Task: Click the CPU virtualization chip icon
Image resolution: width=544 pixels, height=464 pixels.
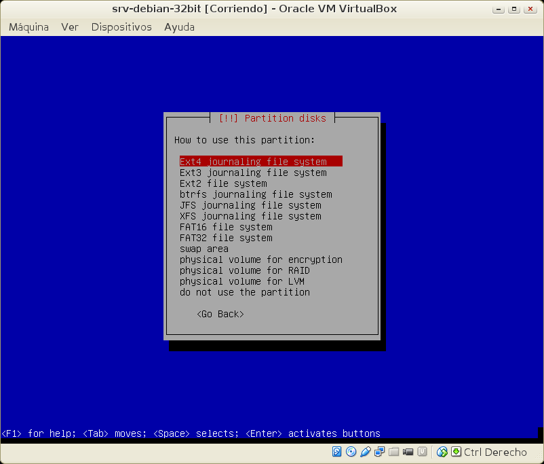Action: 422,452
